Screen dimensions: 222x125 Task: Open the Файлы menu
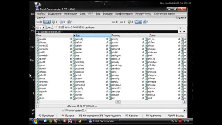pyautogui.click(x=41, y=14)
